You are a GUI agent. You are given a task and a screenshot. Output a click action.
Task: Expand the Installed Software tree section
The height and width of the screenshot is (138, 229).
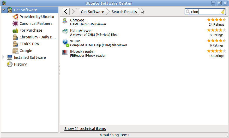3,57
